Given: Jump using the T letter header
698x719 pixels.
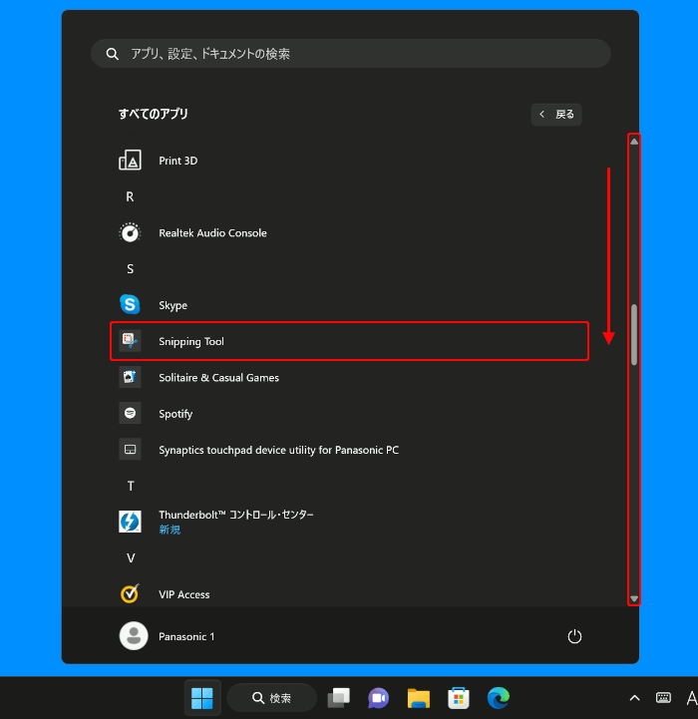Looking at the screenshot, I should (x=131, y=486).
